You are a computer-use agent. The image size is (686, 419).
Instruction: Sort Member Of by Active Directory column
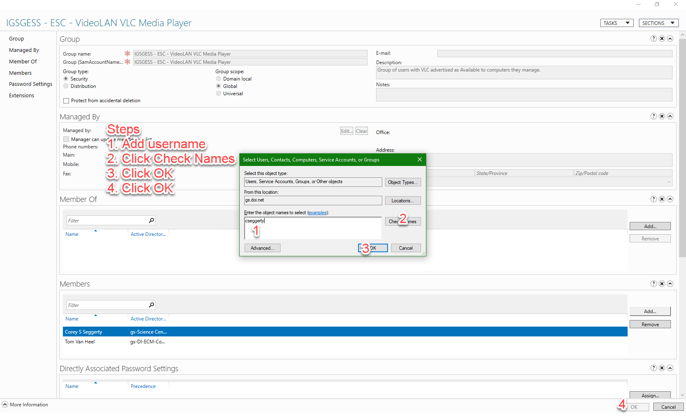pos(148,234)
